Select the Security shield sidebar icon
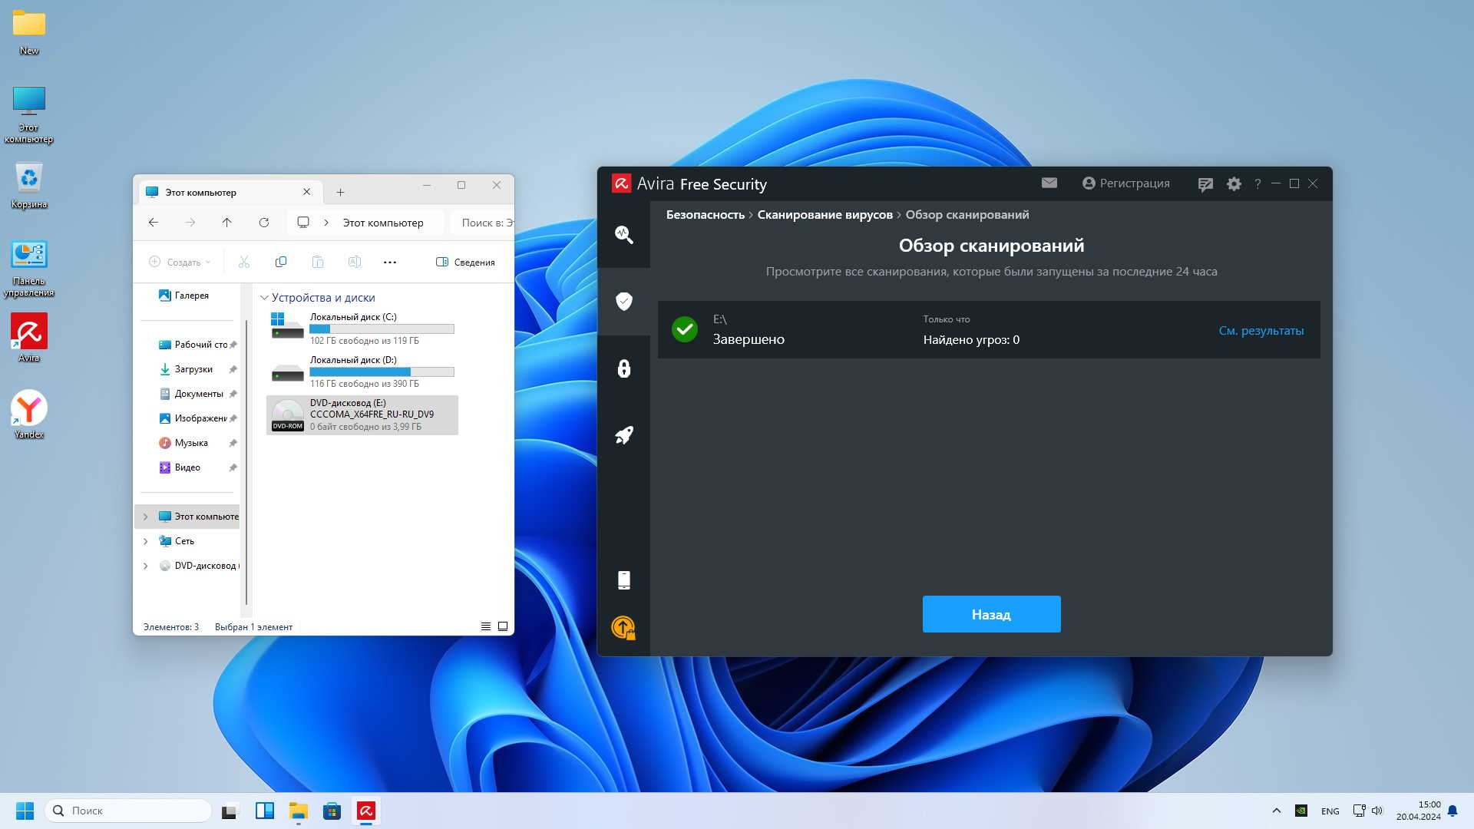This screenshot has height=829, width=1474. click(624, 301)
